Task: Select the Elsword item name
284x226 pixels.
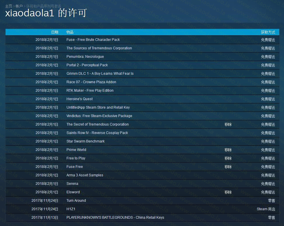Action: [73, 192]
